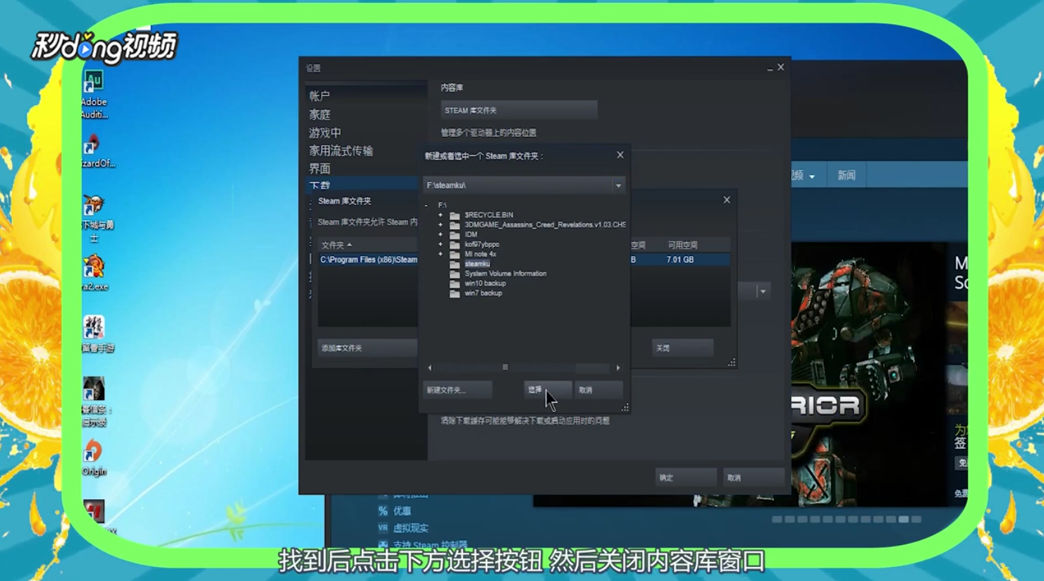Screen dimensions: 1044x581
Task: Click 取消 in the folder picker dialog
Action: (598, 390)
